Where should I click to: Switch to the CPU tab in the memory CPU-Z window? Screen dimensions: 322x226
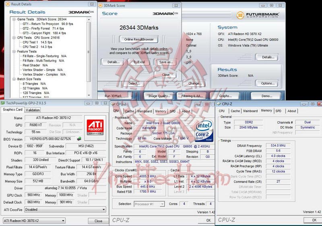coord(222,111)
